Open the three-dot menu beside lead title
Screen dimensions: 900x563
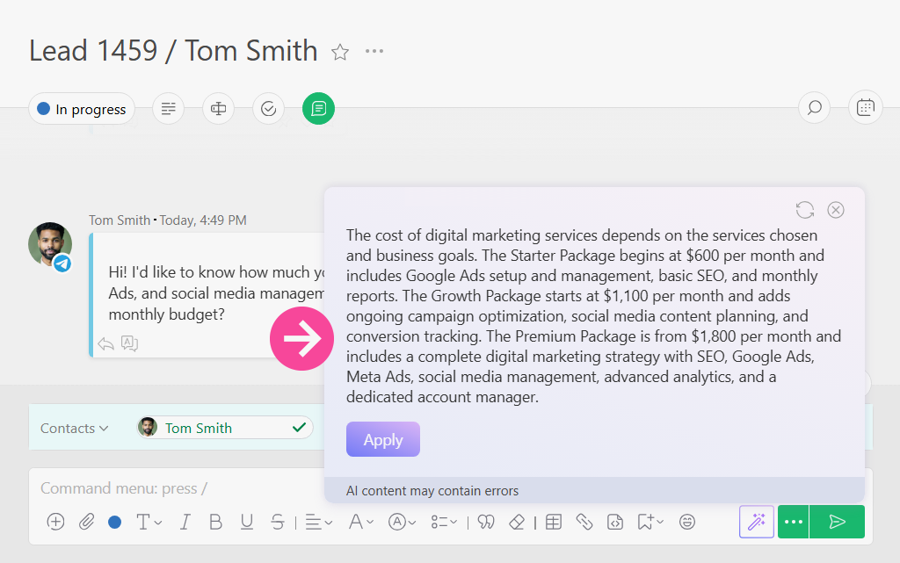374,52
